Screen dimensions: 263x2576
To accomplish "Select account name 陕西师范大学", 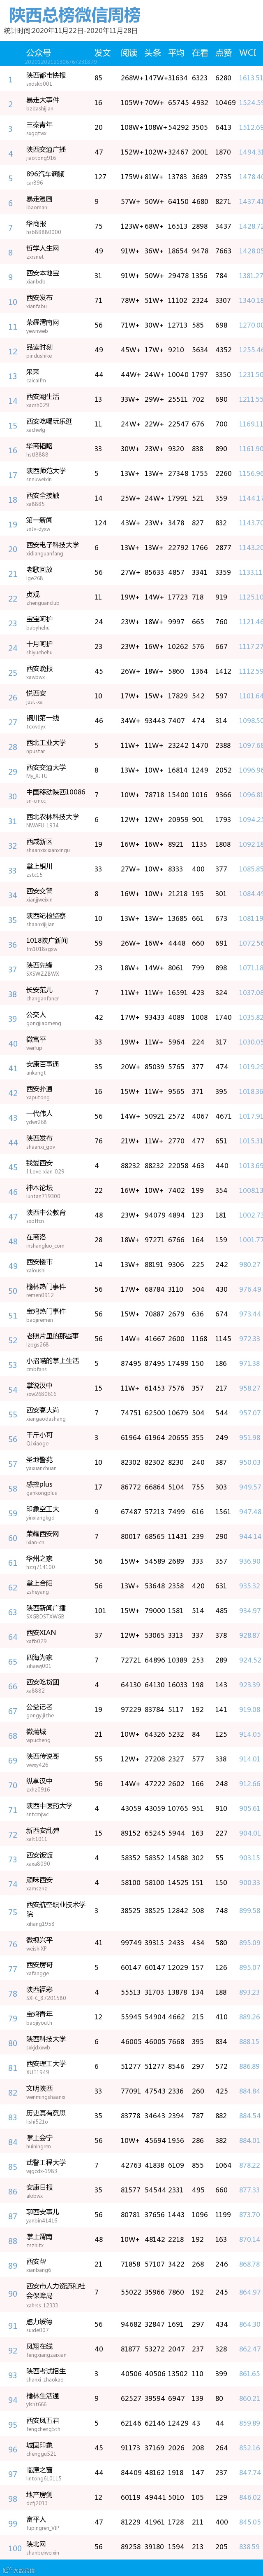I will tap(46, 471).
